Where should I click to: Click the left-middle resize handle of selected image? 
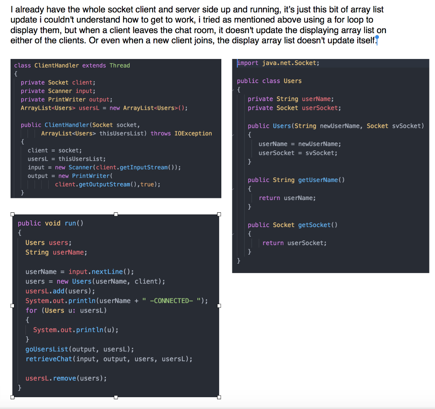click(12, 305)
